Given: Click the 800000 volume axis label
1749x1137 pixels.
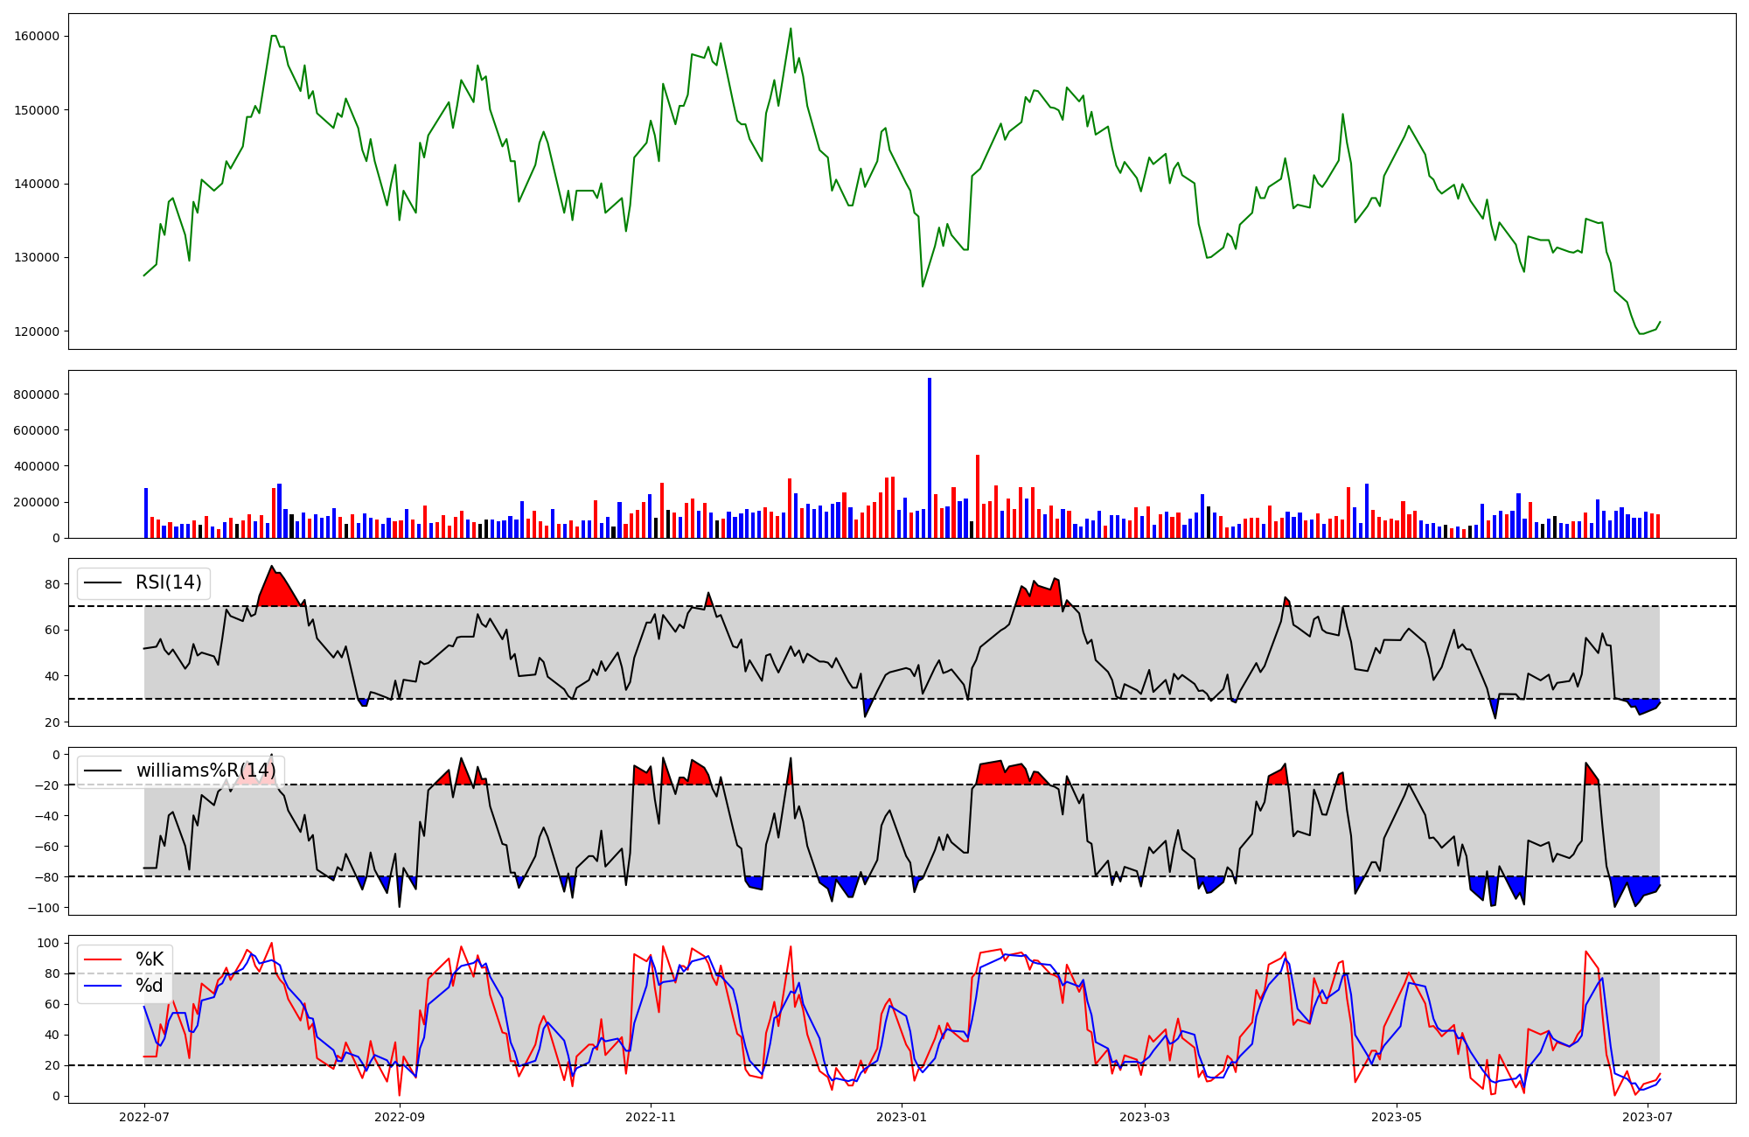Looking at the screenshot, I should (38, 394).
